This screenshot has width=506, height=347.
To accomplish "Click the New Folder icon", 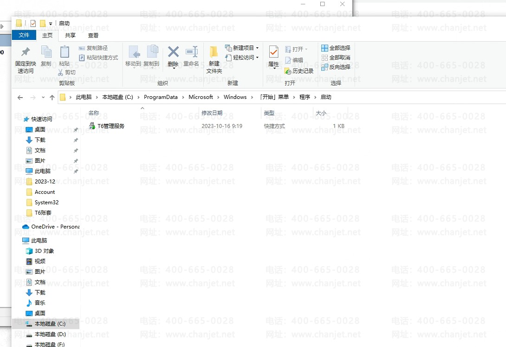I will pos(214,52).
